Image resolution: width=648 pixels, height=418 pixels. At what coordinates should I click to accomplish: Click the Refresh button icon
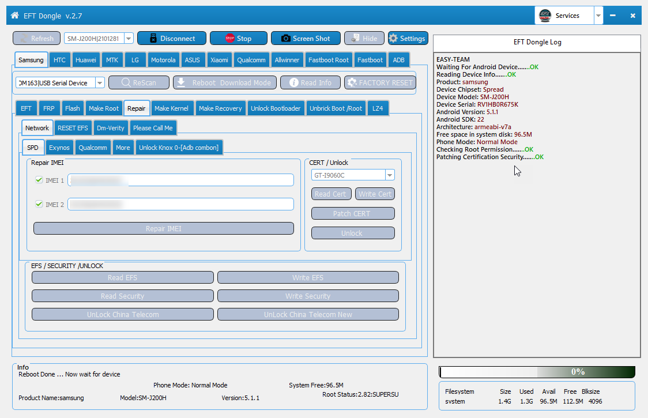(x=24, y=39)
